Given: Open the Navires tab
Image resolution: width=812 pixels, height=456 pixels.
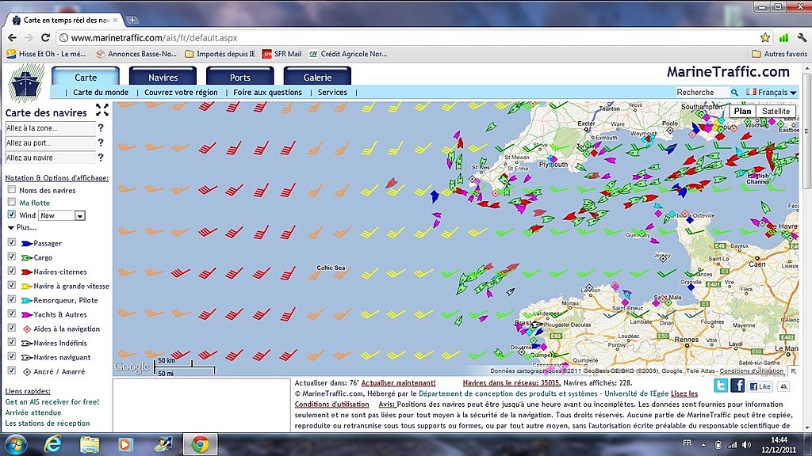Looking at the screenshot, I should (163, 77).
